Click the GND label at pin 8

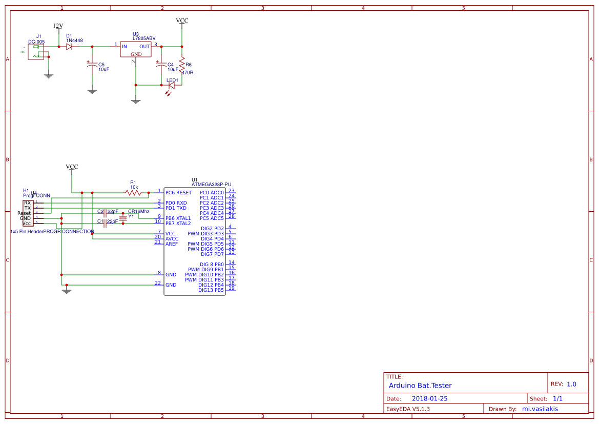171,275
